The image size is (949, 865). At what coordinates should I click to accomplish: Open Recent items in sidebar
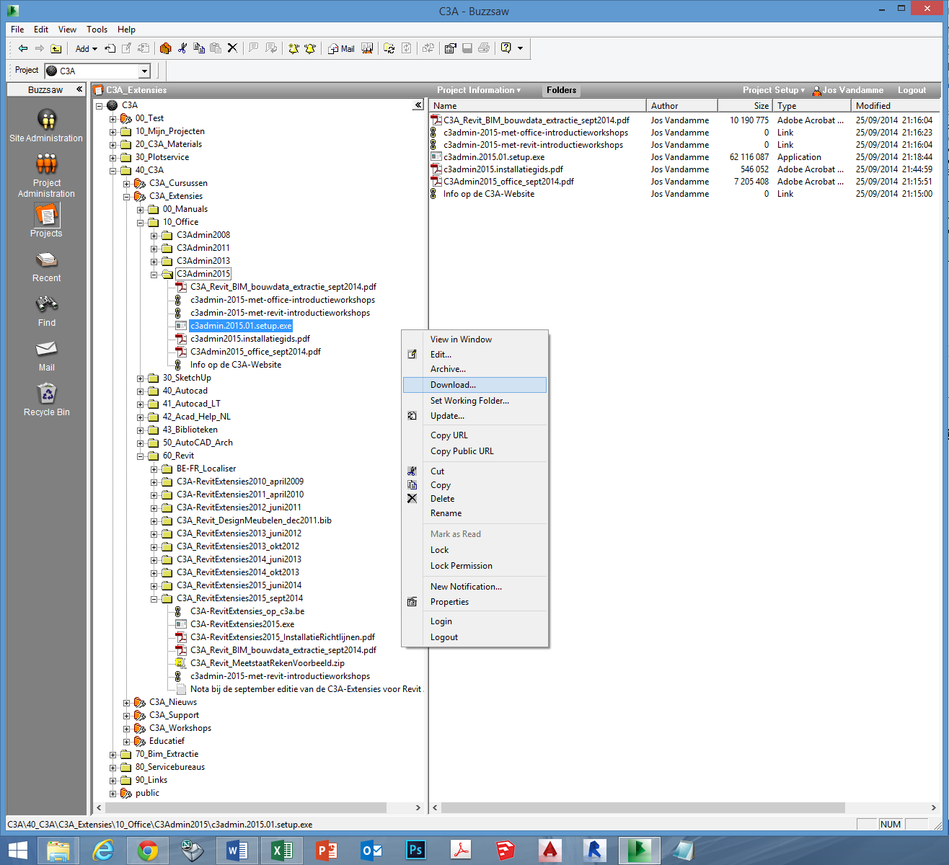(46, 267)
